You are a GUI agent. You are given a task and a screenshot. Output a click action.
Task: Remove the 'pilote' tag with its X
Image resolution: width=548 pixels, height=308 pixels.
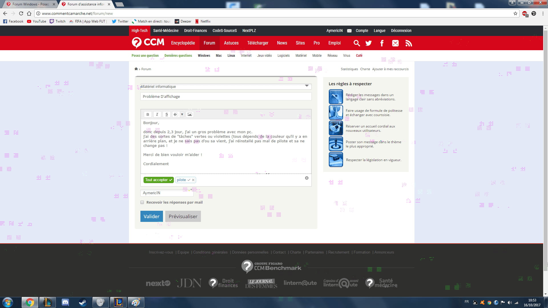193,180
